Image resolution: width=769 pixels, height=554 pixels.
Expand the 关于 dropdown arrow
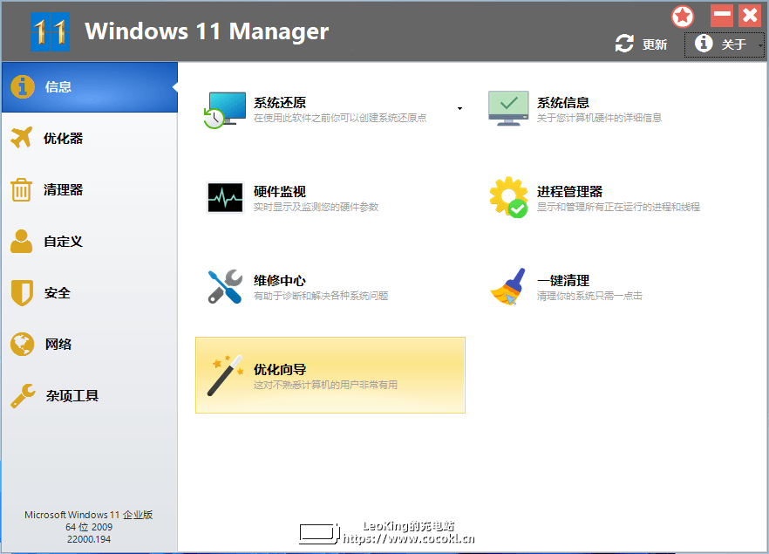759,45
